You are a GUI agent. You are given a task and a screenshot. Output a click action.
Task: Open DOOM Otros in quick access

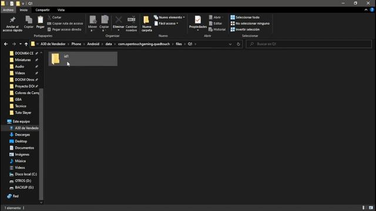point(25,80)
